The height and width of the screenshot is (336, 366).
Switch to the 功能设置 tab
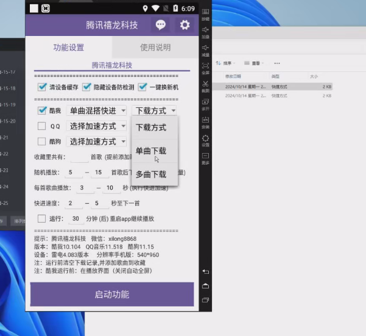click(69, 48)
